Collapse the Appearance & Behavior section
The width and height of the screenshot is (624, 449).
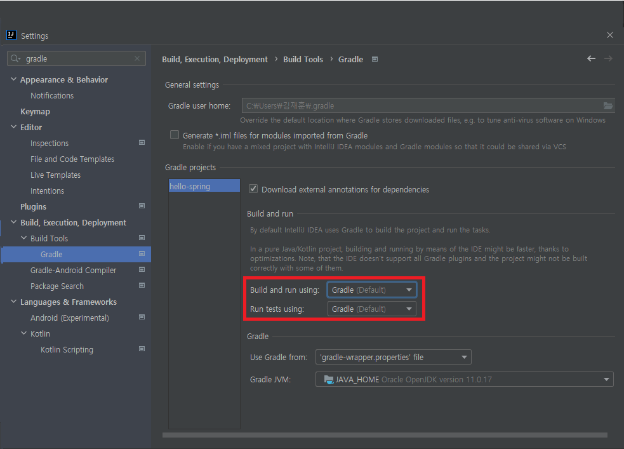[13, 79]
